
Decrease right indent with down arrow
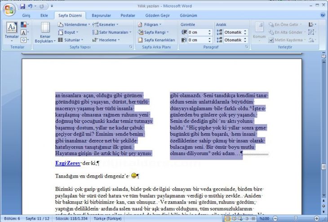209,42
